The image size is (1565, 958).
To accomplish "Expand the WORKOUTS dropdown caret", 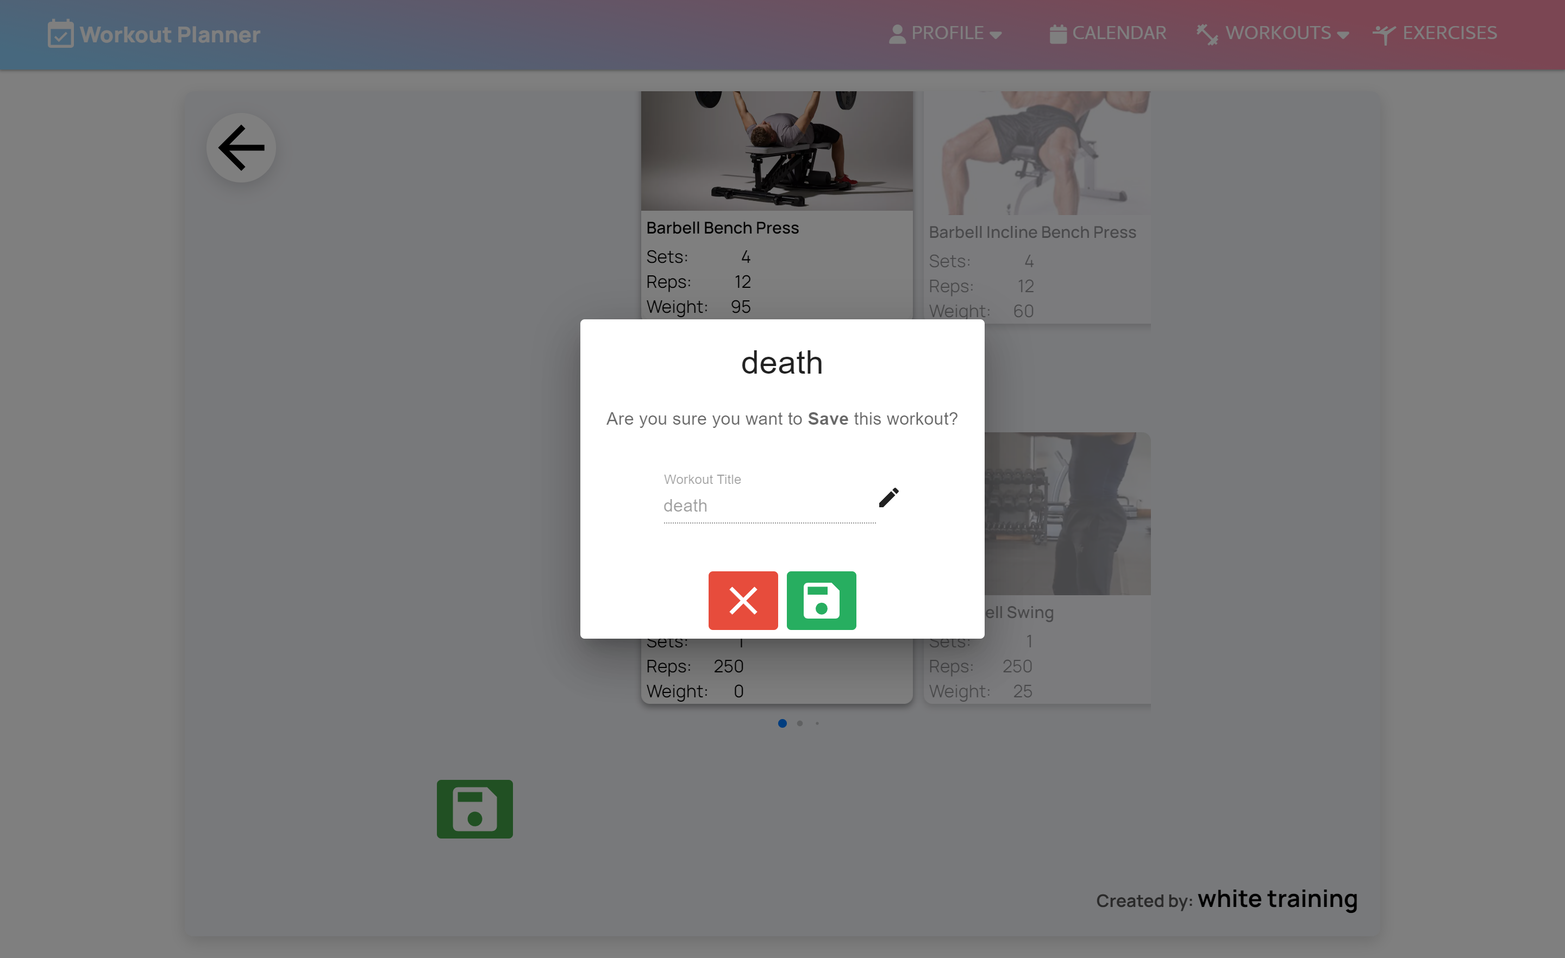I will [x=1342, y=35].
